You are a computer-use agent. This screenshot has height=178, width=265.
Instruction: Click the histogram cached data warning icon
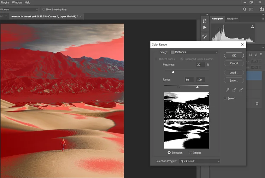click(x=252, y=27)
